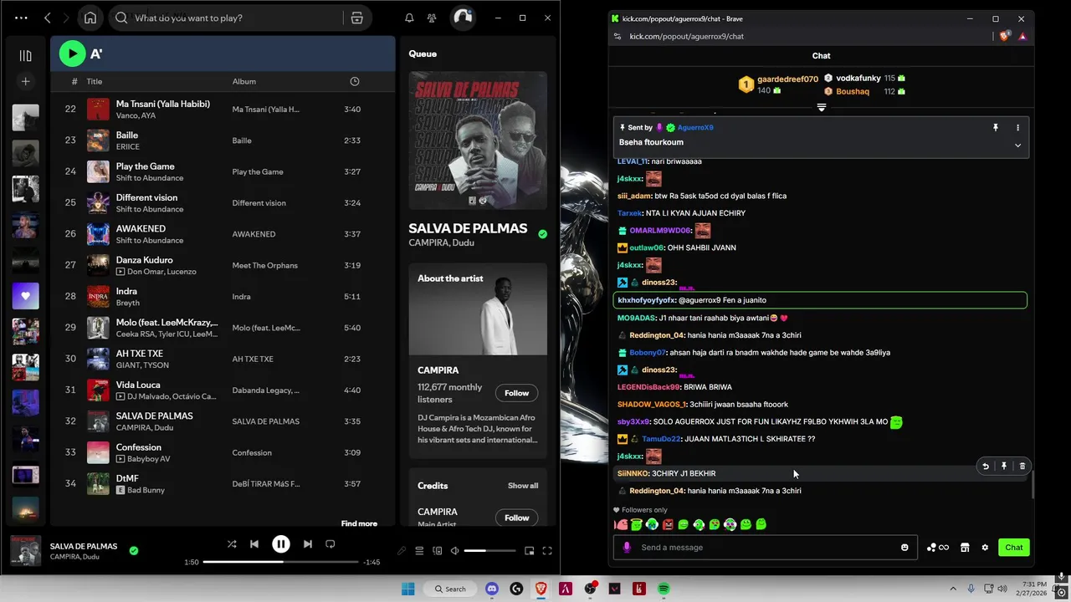Open Spotify notifications bell (What's New)
The width and height of the screenshot is (1071, 602).
(409, 18)
